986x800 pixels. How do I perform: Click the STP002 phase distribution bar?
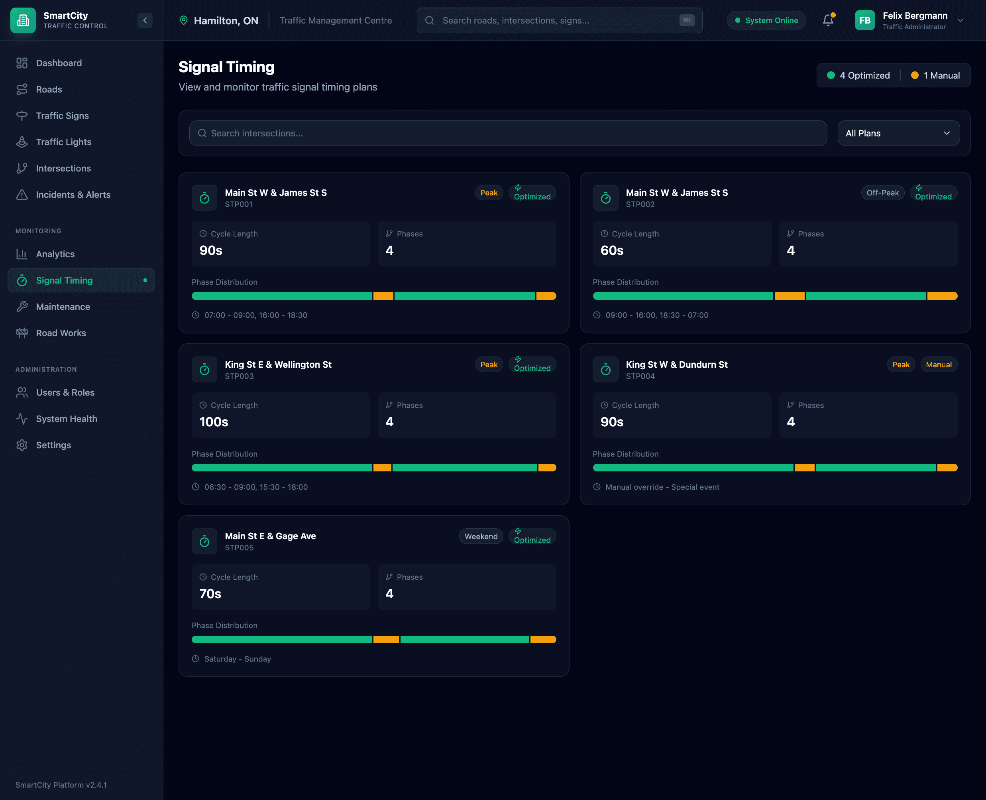(x=775, y=296)
